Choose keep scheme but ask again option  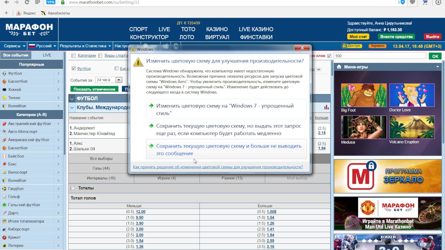click(x=227, y=130)
